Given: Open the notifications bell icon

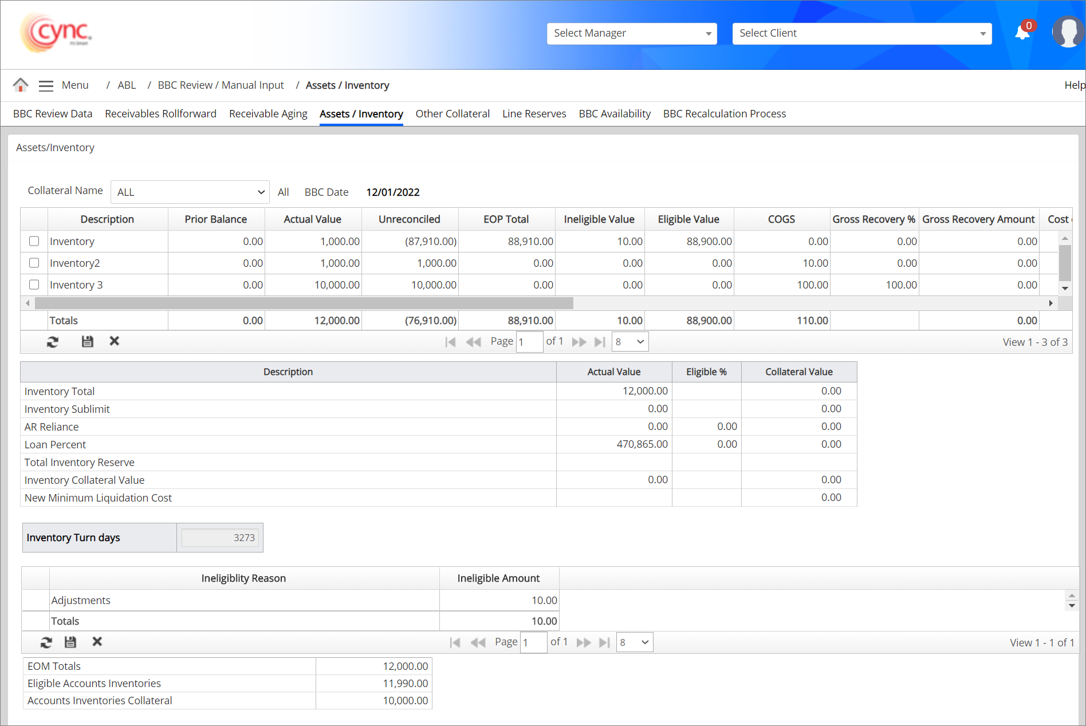Looking at the screenshot, I should point(1022,33).
